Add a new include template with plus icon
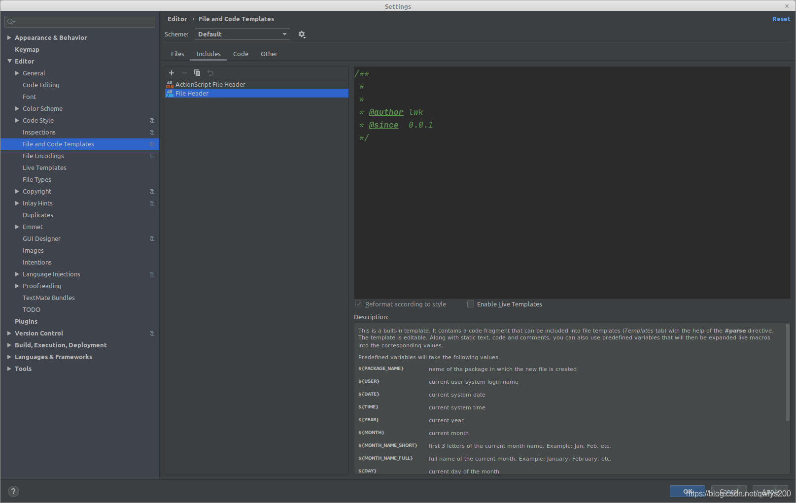 [172, 73]
